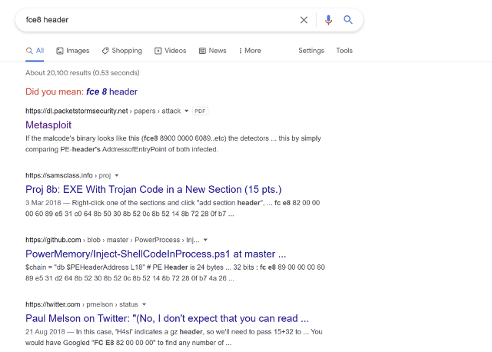This screenshot has height=352, width=492.
Task: Switch to the Shopping tab
Action: click(x=121, y=51)
